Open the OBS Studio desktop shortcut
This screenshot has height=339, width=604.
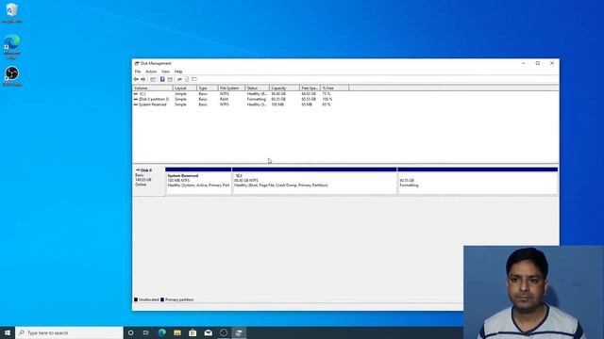[12, 76]
